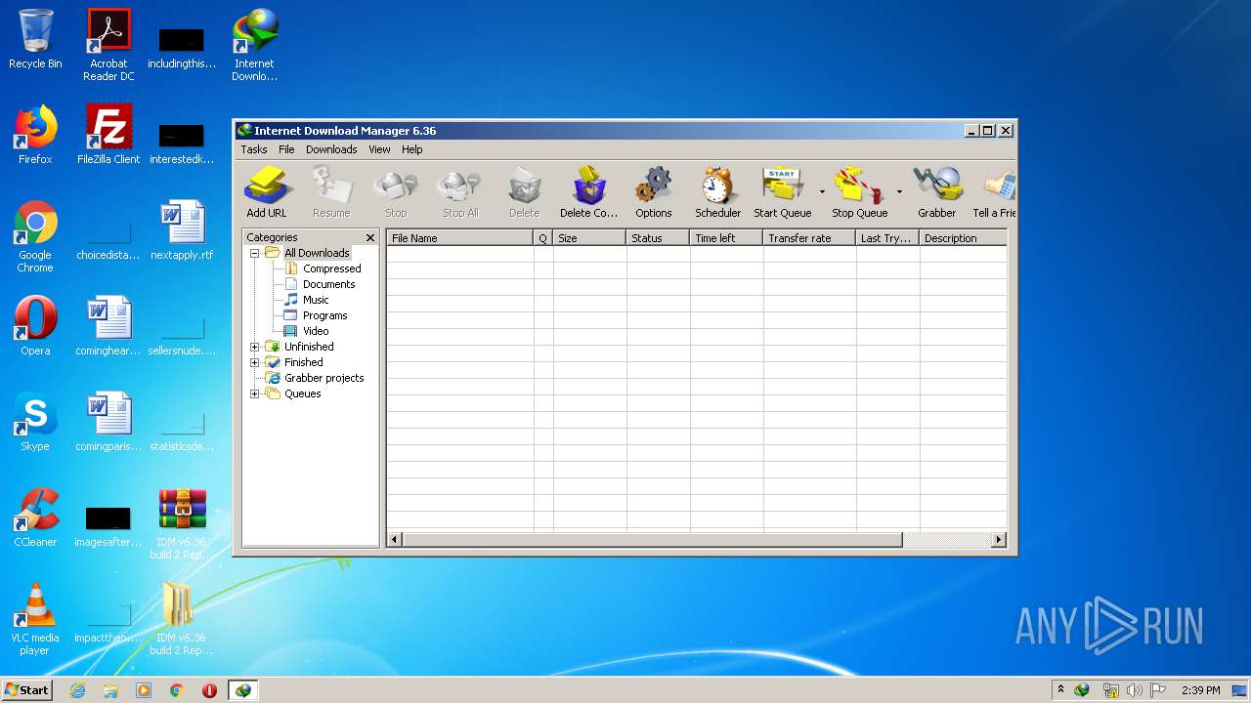Open the nextapply.rtf desktop file
This screenshot has height=703, width=1251.
tap(182, 230)
